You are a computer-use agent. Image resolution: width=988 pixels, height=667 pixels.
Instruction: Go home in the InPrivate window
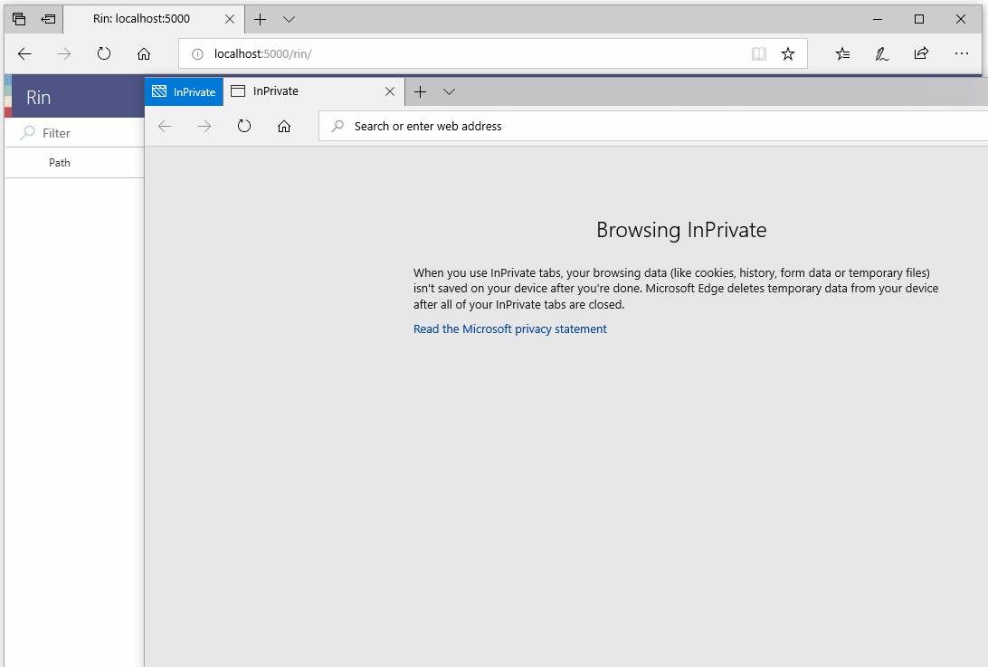coord(284,127)
